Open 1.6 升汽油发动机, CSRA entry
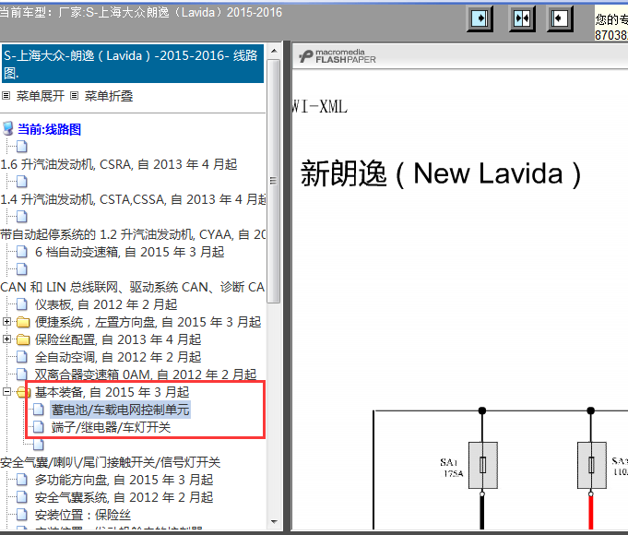Image resolution: width=628 pixels, height=535 pixels. click(x=119, y=164)
